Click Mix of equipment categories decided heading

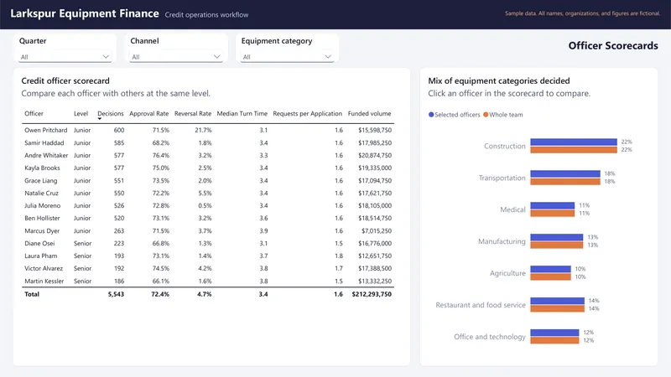pos(499,80)
